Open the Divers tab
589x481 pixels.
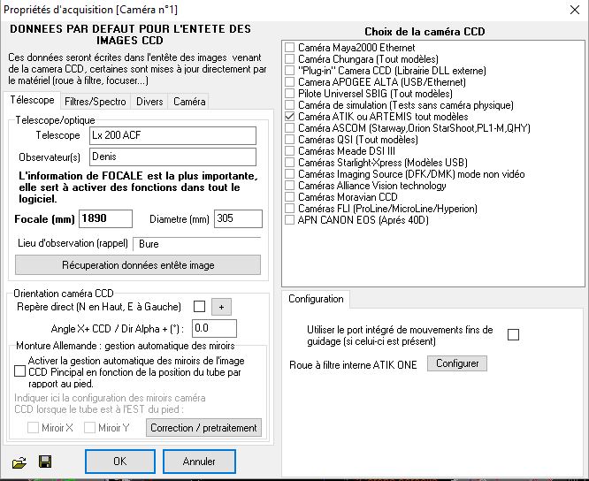(149, 102)
